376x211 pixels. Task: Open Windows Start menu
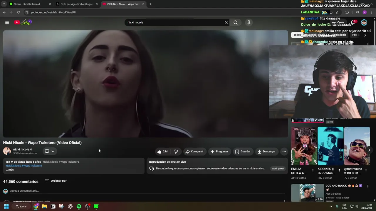click(x=6, y=206)
